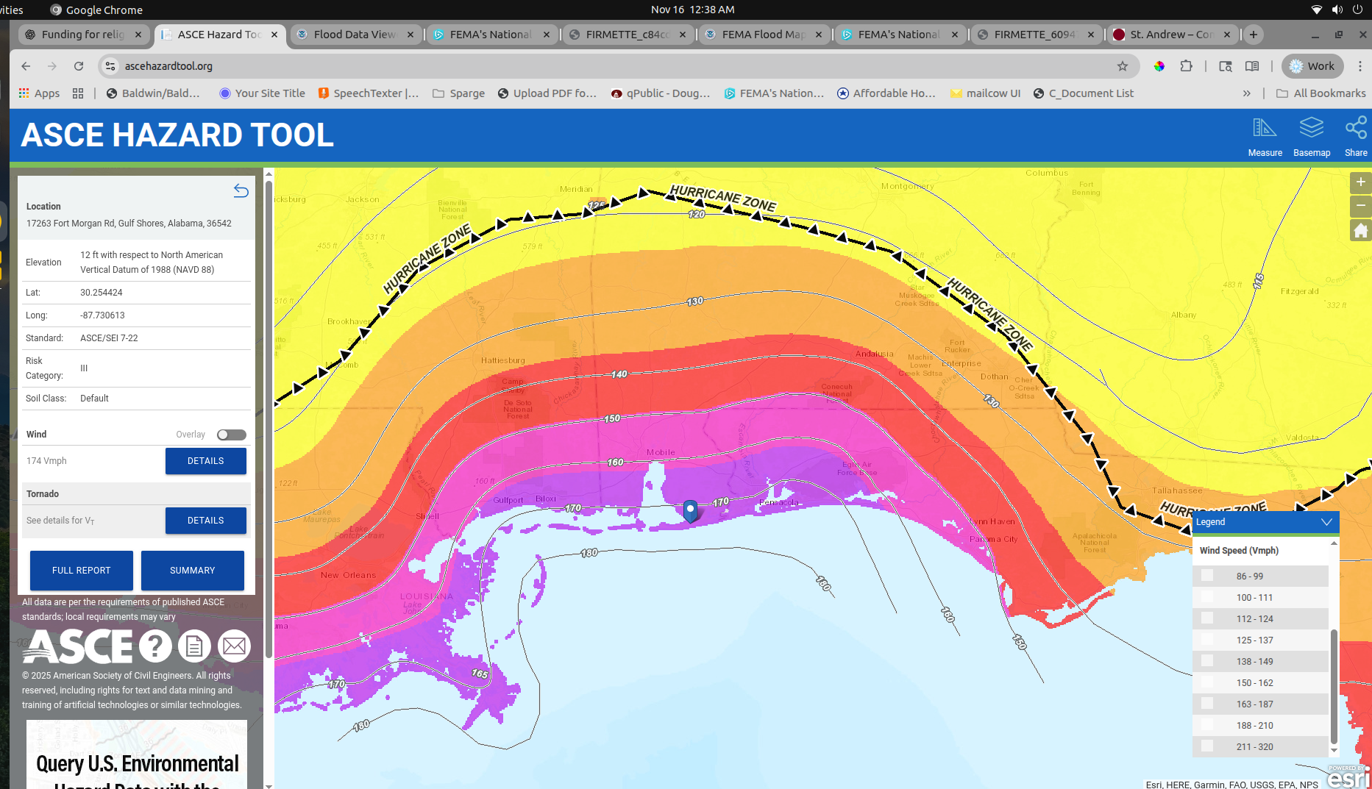Switch to the FEMA Flood Map tab
Screen dimensions: 1372x789
[763, 34]
